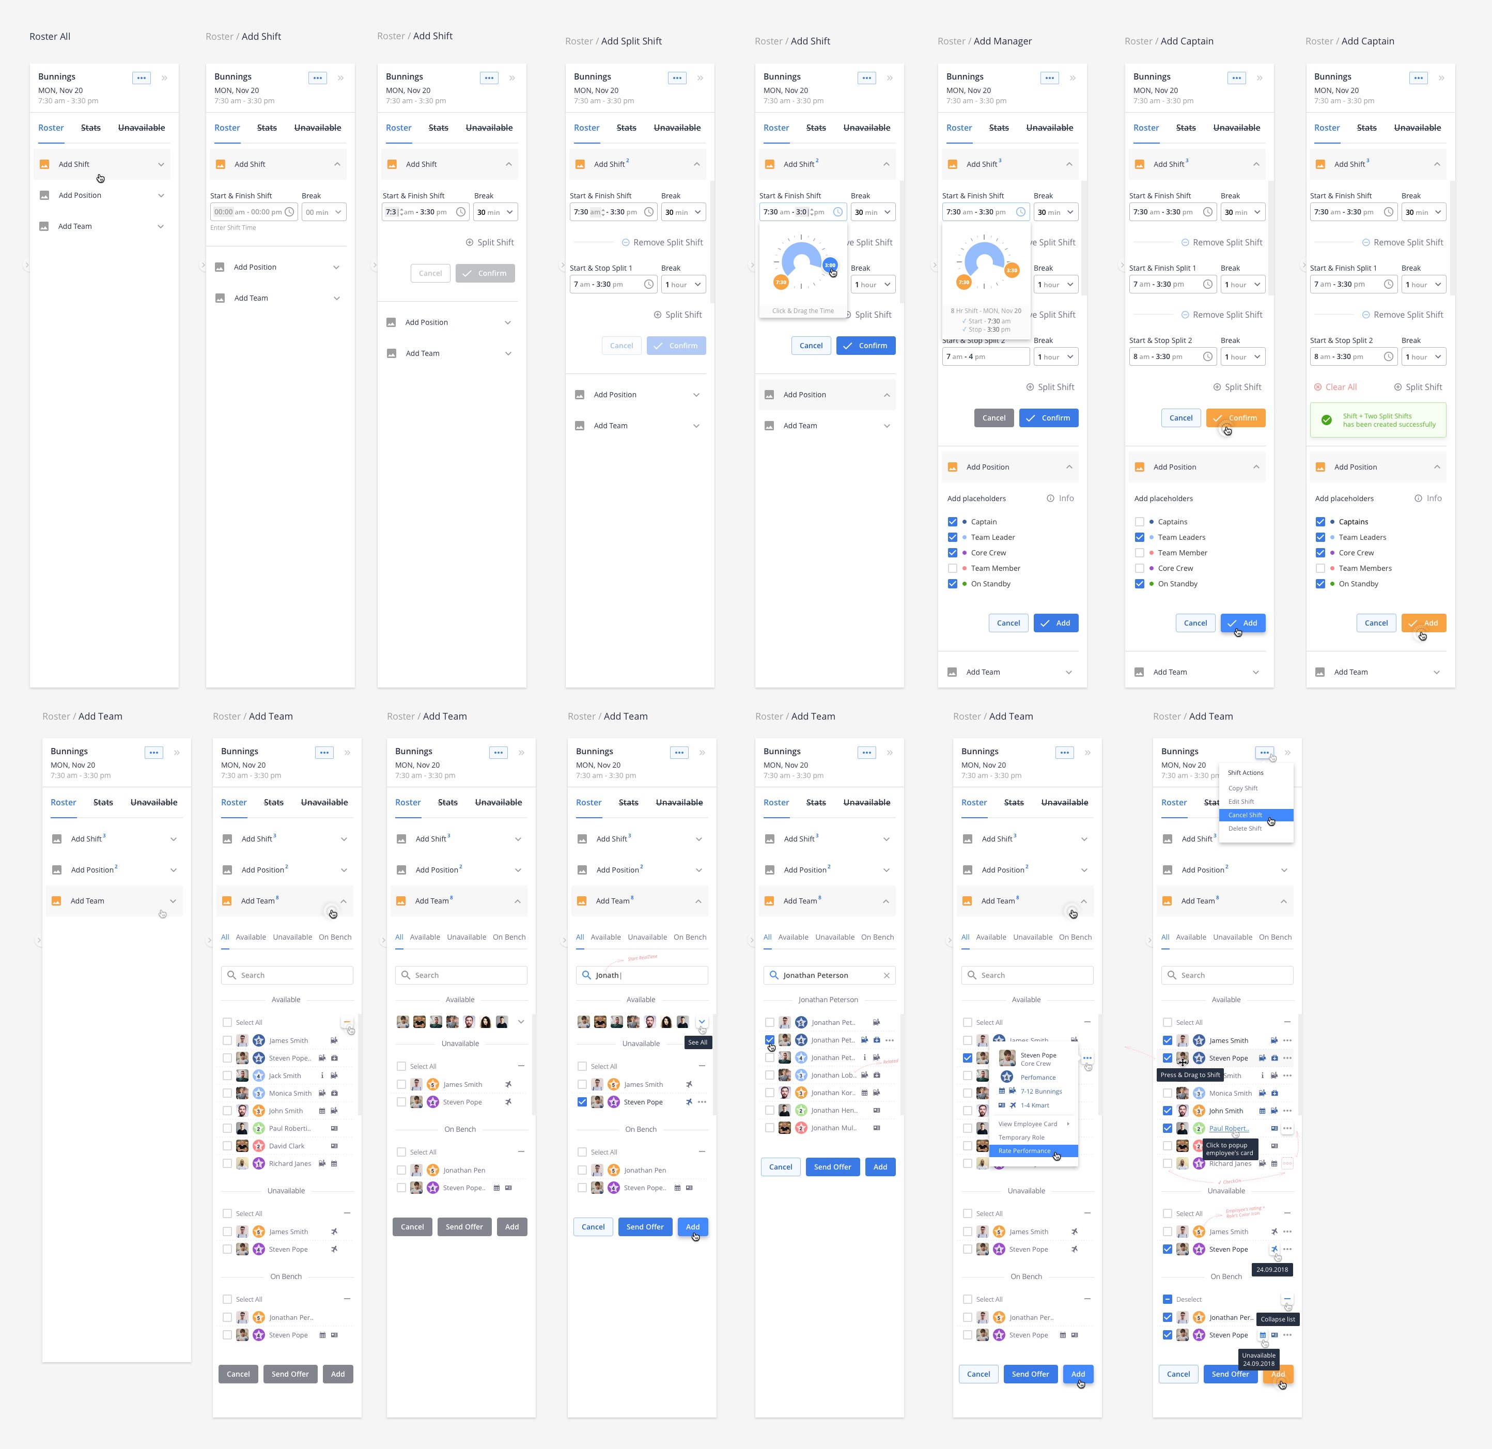Select Rate Performance in employee popup menu

click(x=1033, y=1151)
